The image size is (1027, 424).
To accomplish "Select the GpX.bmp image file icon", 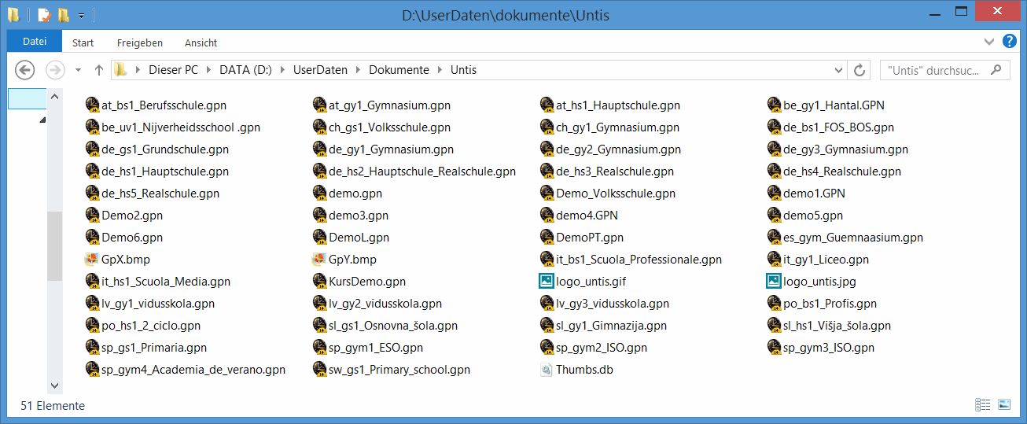I will point(92,260).
